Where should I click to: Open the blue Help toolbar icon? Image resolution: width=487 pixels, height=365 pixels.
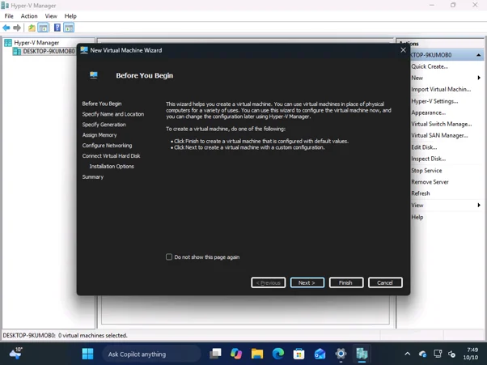coord(57,28)
